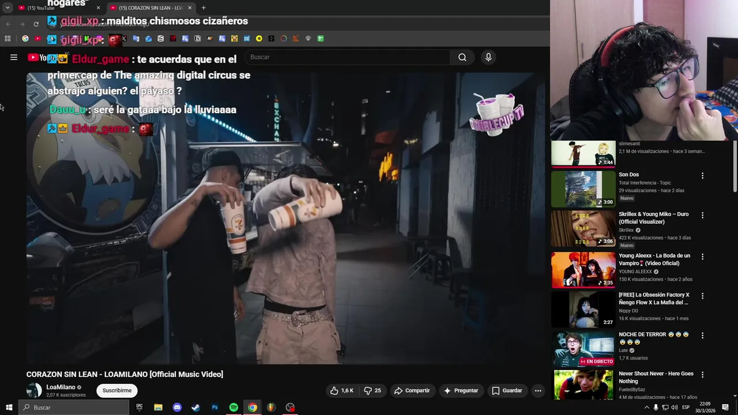Viewport: 738px width, 415px height.
Task: Reload the page in Chrome
Action: [36, 24]
